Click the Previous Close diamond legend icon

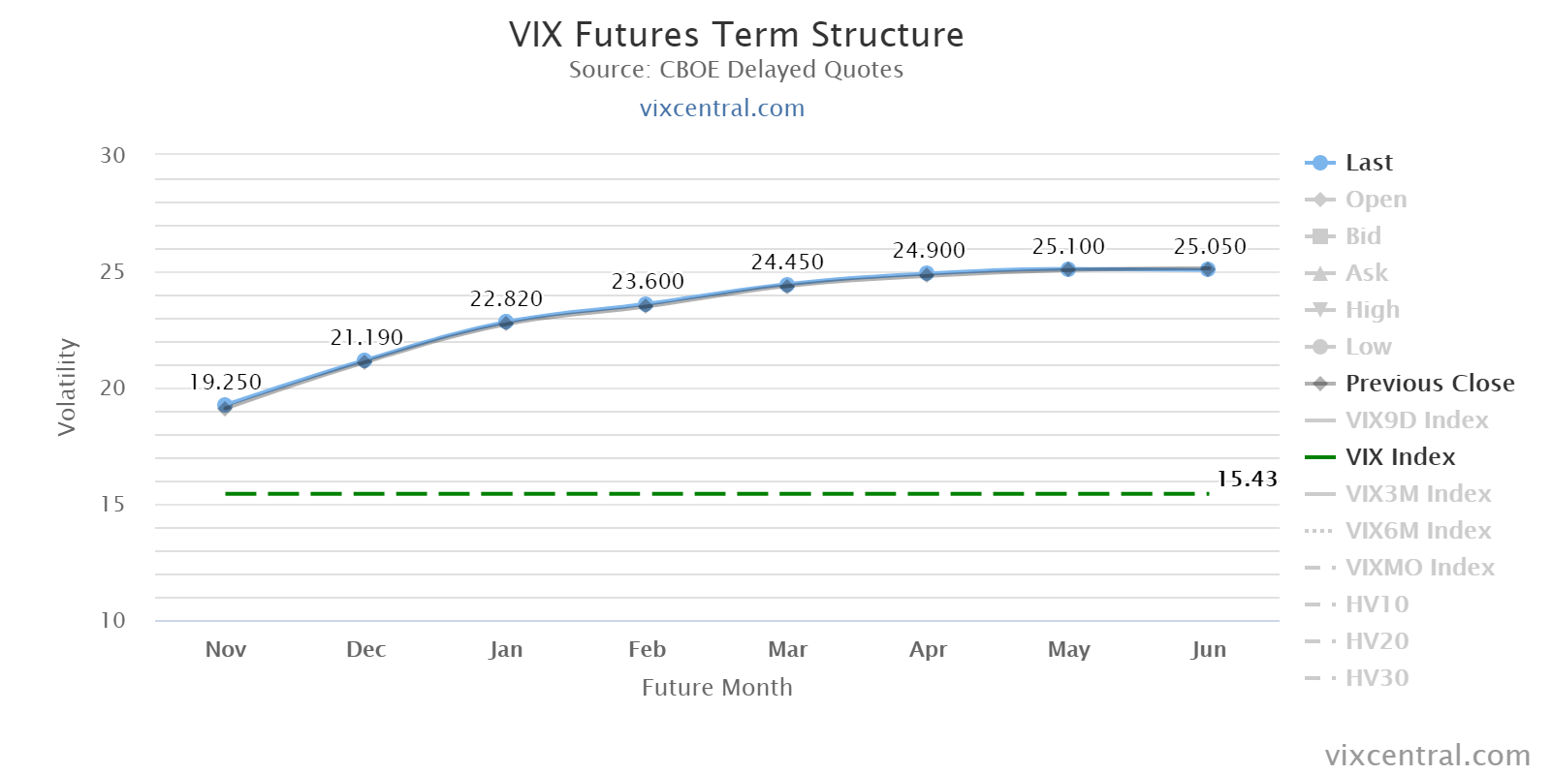pyautogui.click(x=1320, y=384)
